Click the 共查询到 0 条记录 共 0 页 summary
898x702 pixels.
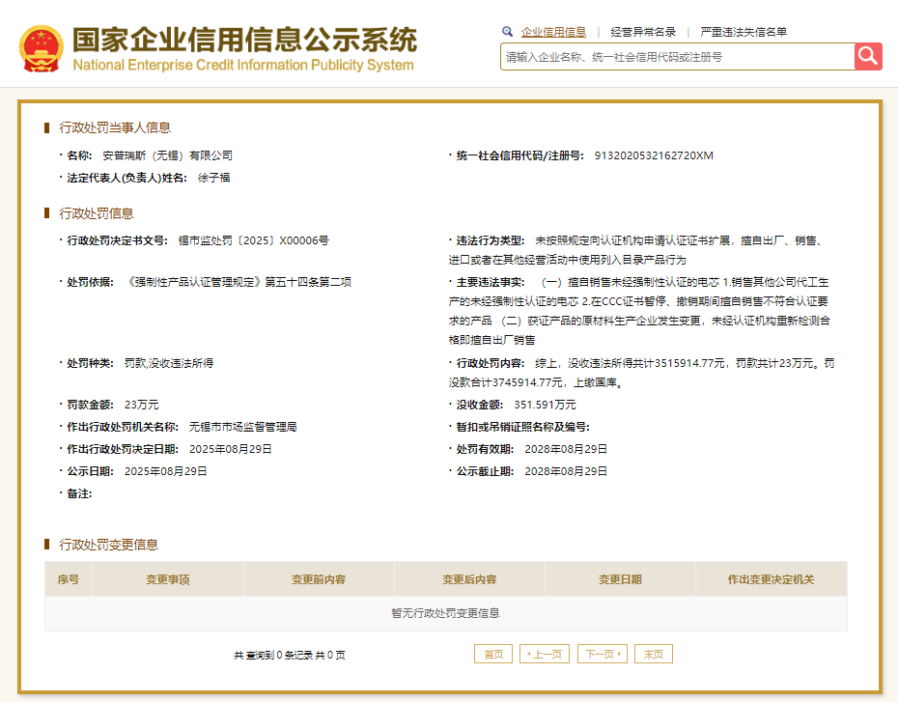(x=290, y=655)
